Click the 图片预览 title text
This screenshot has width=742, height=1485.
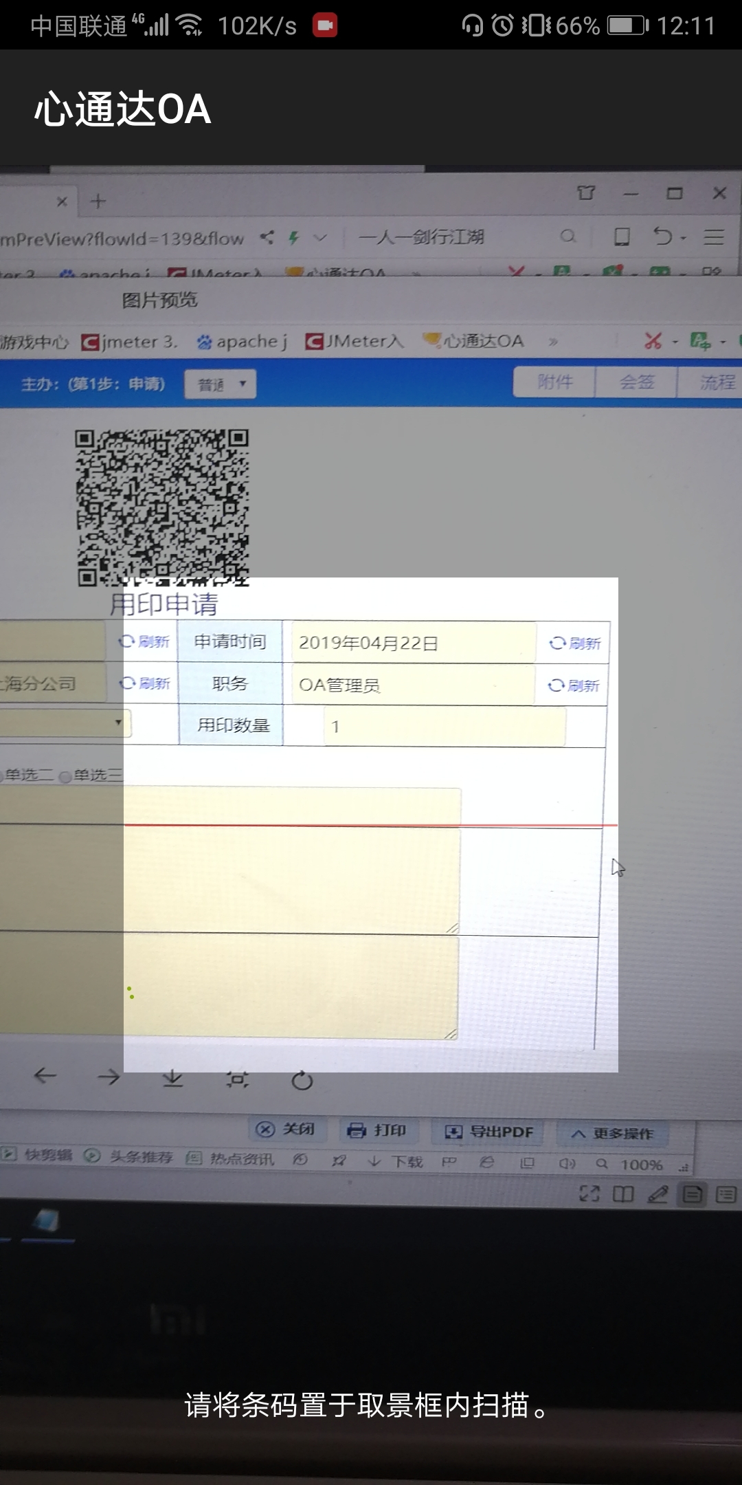point(159,300)
